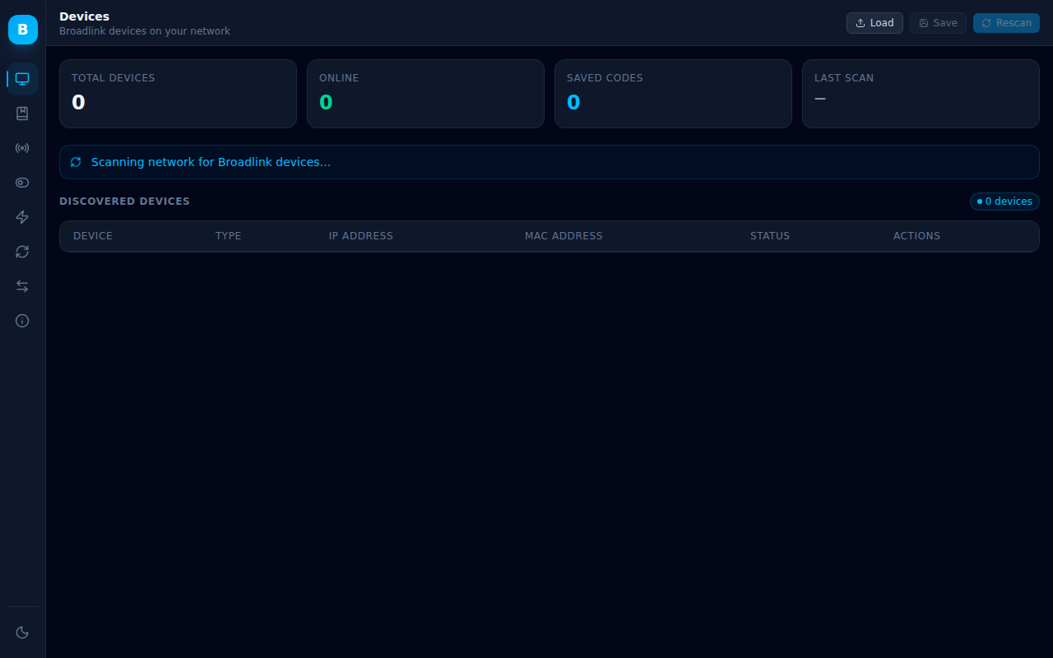Toggle dark mode with the moon icon
Image resolution: width=1053 pixels, height=658 pixels.
point(22,633)
